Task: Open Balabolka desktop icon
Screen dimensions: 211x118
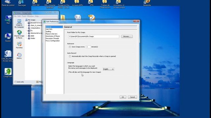Action: click(x=147, y=3)
